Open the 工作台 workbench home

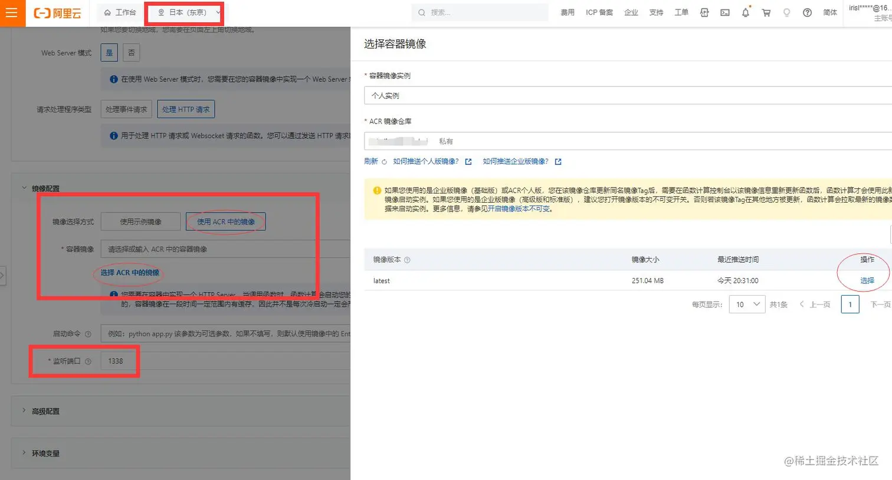[120, 12]
